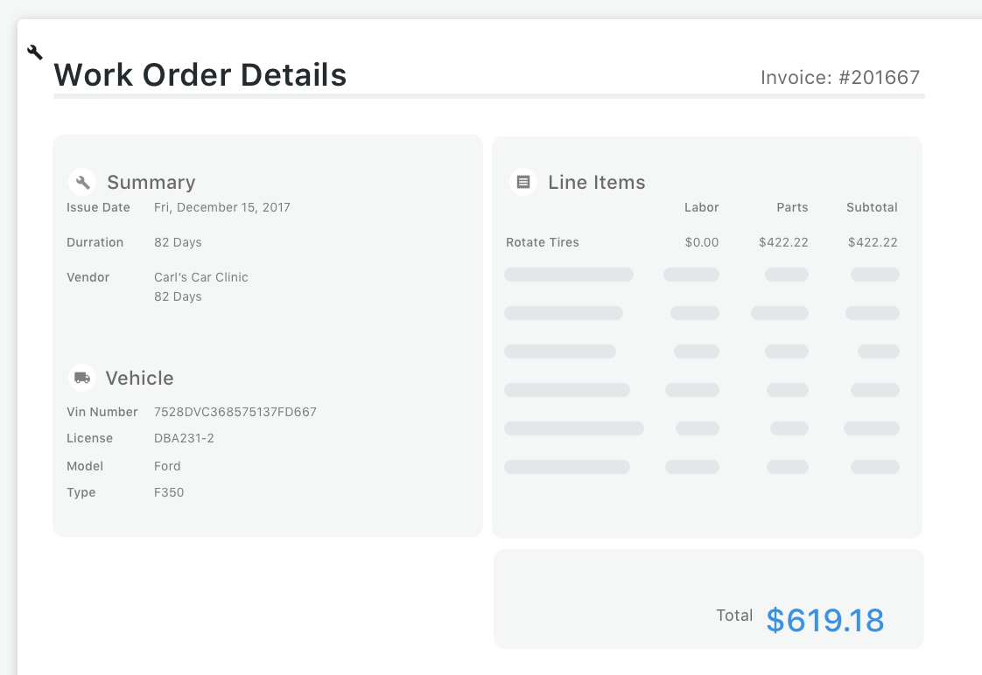Click the $619.18 total amount
The image size is (982, 675).
(824, 620)
